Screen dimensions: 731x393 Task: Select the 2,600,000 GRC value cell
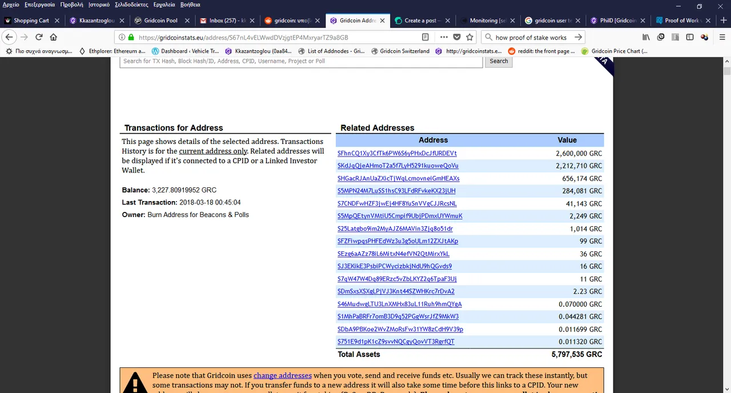(x=579, y=153)
